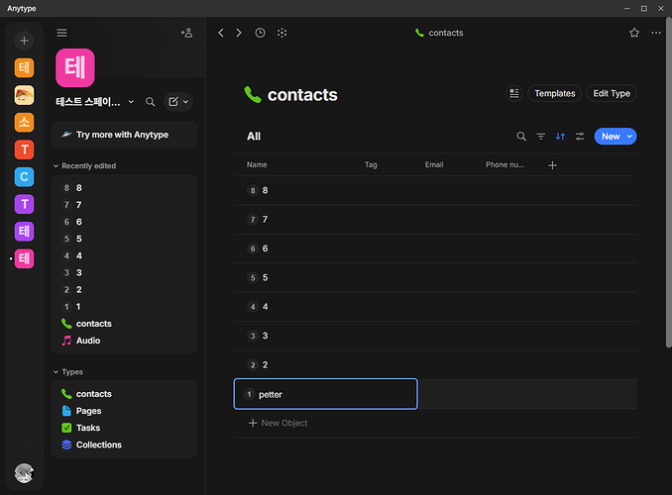Open history clock icon
Screen dimensions: 672x495
click(260, 33)
